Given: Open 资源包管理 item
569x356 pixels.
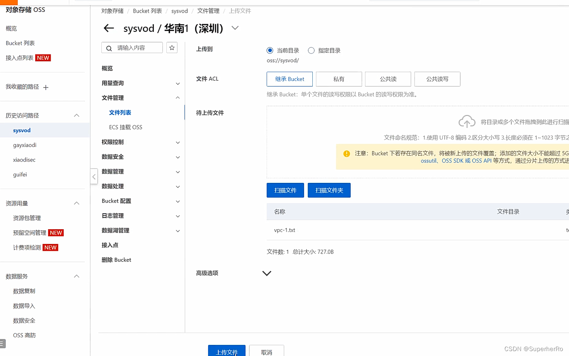Looking at the screenshot, I should tap(27, 218).
